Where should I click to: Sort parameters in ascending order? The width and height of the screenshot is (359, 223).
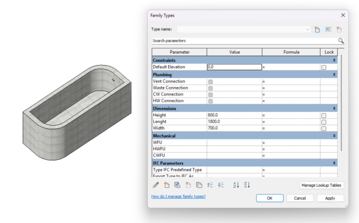[236, 185]
